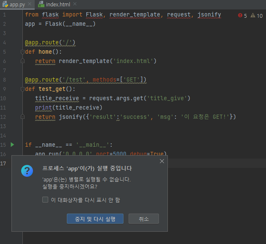Click fold end marker at line 6

pyautogui.click(x=22, y=61)
